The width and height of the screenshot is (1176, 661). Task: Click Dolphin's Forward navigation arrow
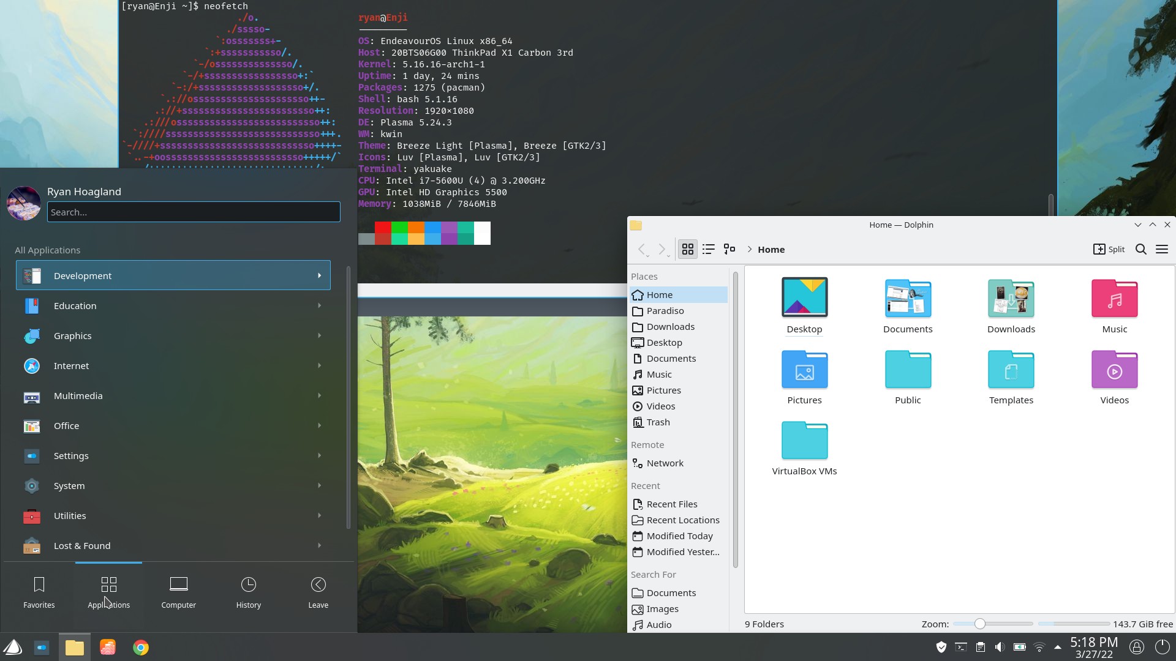click(x=662, y=249)
